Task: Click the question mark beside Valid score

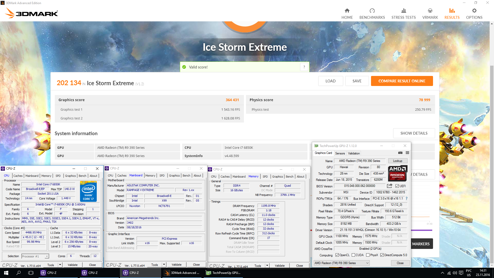Action: 304,67
